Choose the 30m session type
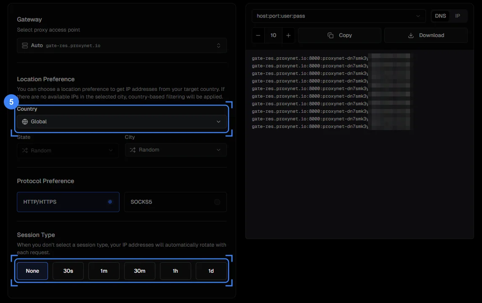The image size is (482, 303). pyautogui.click(x=140, y=271)
